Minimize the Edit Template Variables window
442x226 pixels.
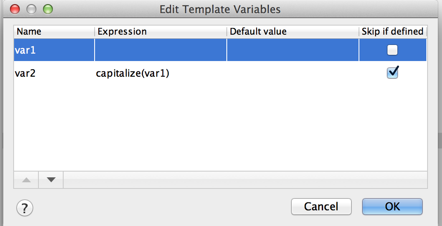(31, 9)
